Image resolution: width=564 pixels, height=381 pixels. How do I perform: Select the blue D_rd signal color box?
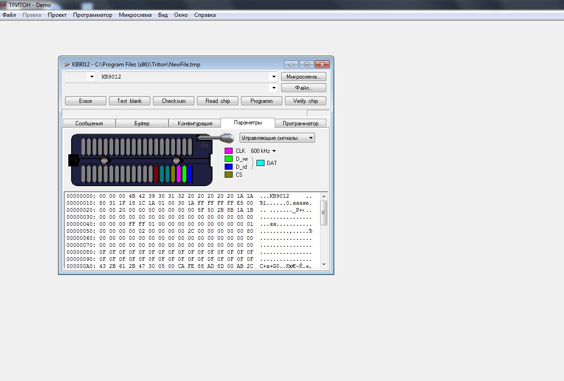click(x=228, y=166)
